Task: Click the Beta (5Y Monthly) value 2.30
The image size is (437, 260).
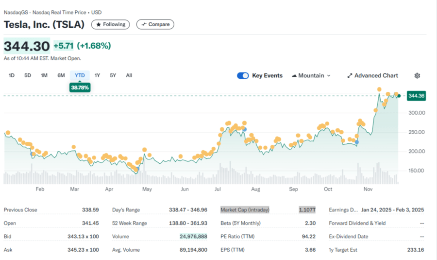Action: 310,223
